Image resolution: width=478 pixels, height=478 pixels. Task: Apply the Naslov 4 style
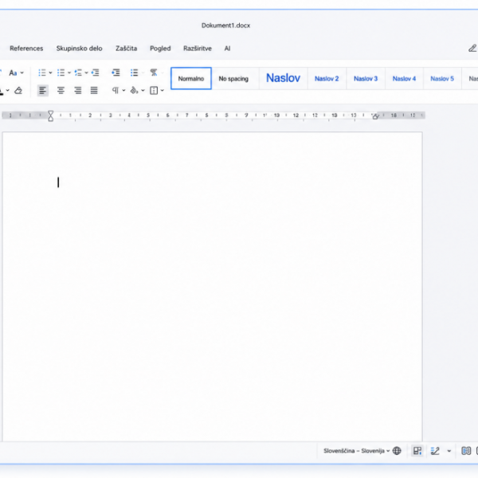(x=404, y=79)
